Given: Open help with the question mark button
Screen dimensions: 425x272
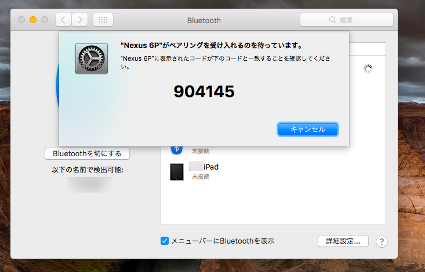Looking at the screenshot, I should coord(382,241).
